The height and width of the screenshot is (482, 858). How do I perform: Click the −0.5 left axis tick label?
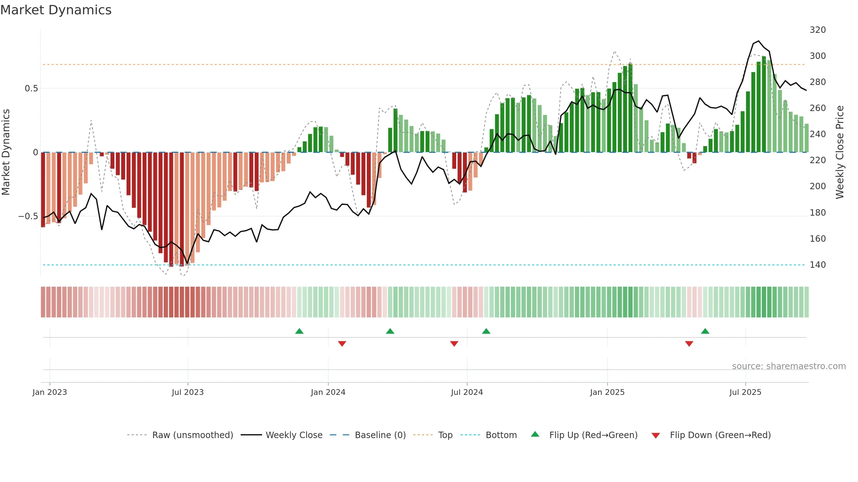pos(28,216)
